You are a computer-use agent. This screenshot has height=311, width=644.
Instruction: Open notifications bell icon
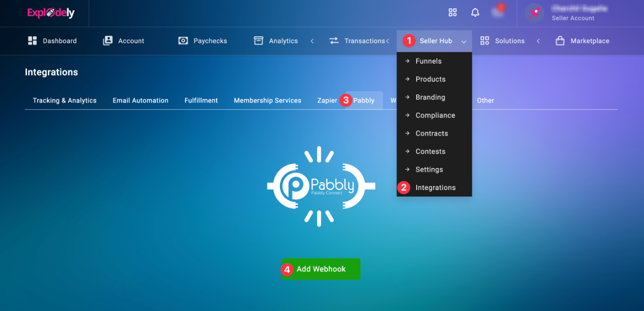pos(475,12)
